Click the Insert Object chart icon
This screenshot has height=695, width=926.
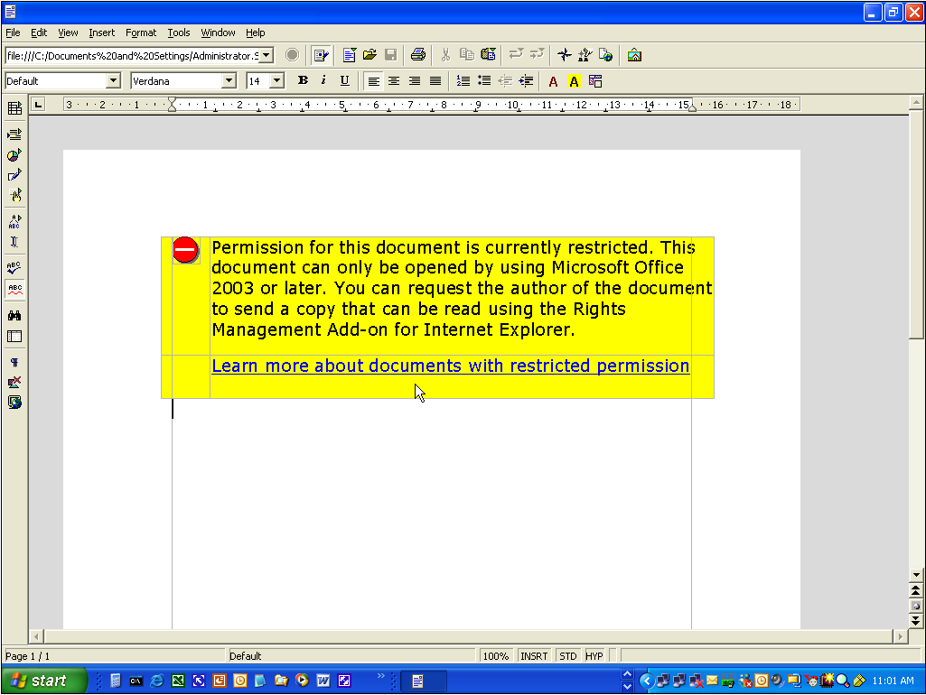(x=14, y=155)
